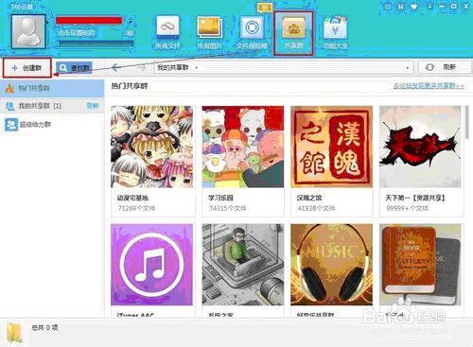
Task: Open the 超级给力群 group item
Action: (x=52, y=125)
